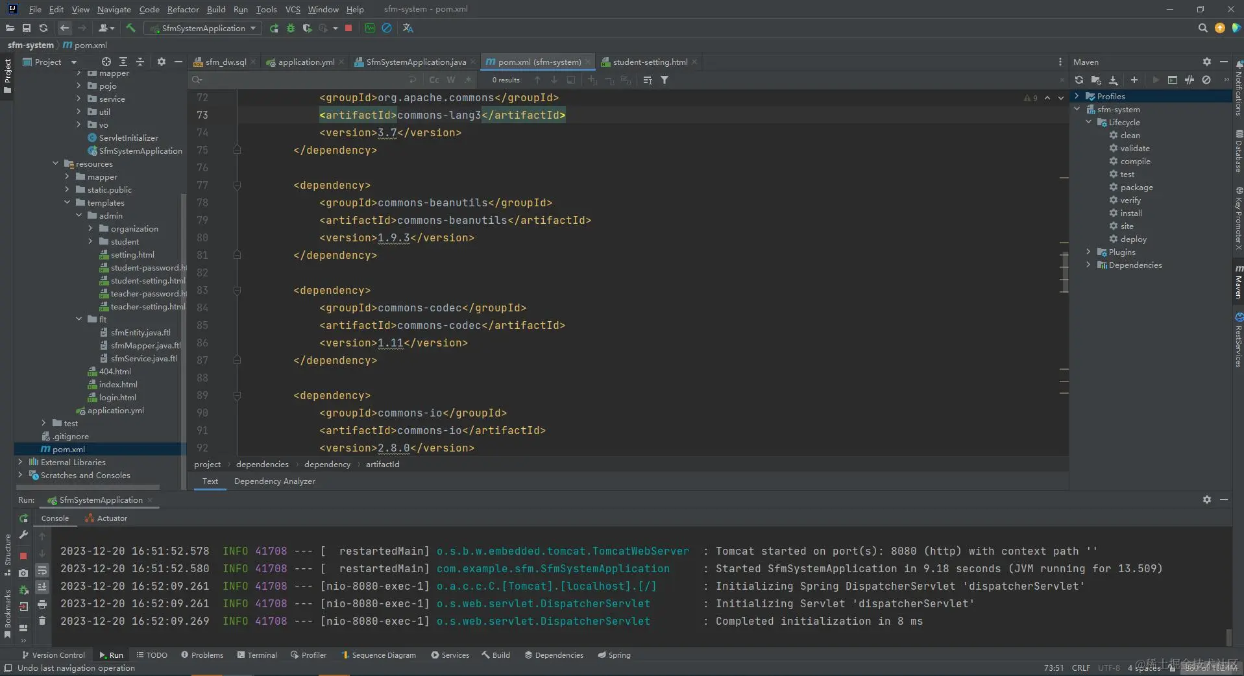Click Skip Tests mode icon in Maven

1206,80
